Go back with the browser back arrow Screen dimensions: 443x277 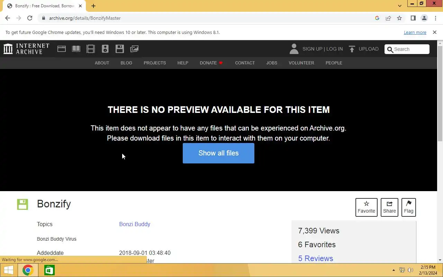(x=8, y=18)
